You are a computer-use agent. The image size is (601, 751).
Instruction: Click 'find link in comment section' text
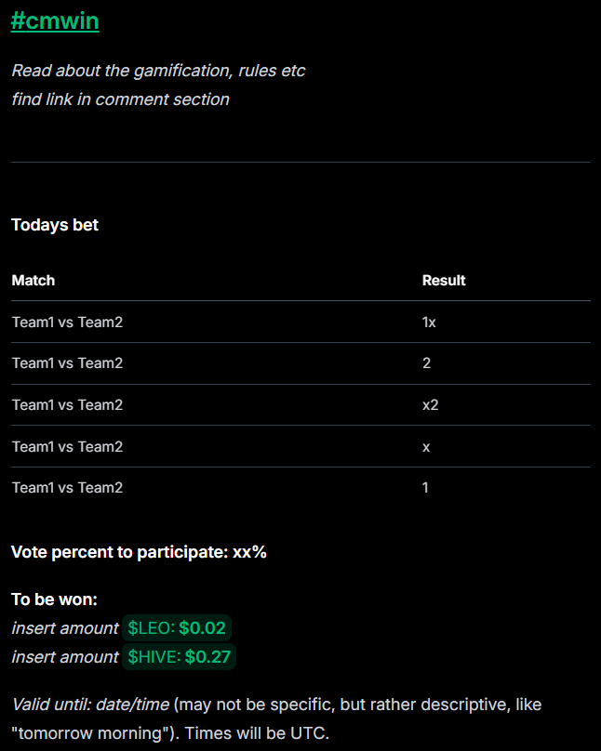(120, 99)
